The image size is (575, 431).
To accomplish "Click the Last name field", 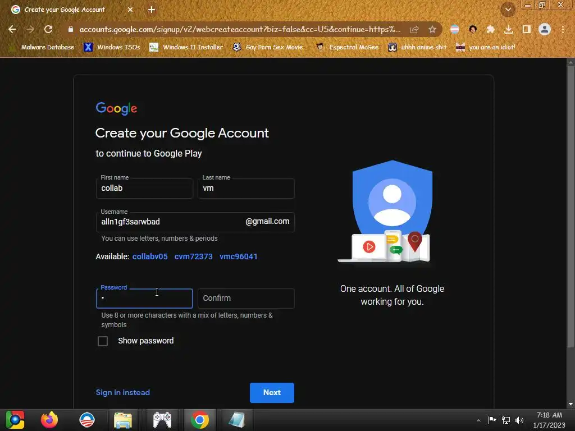I will point(246,189).
